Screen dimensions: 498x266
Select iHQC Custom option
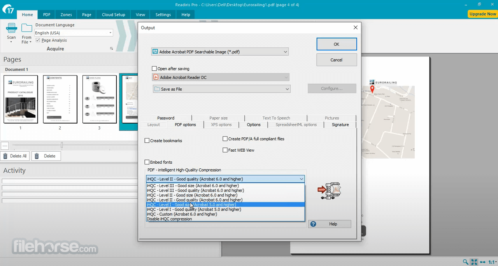click(x=225, y=214)
